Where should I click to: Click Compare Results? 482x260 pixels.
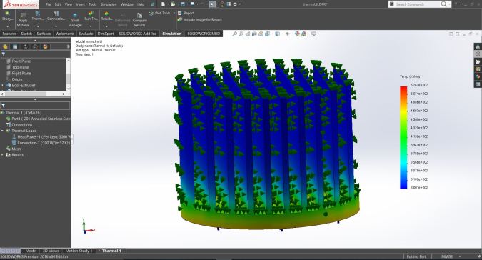(x=139, y=20)
